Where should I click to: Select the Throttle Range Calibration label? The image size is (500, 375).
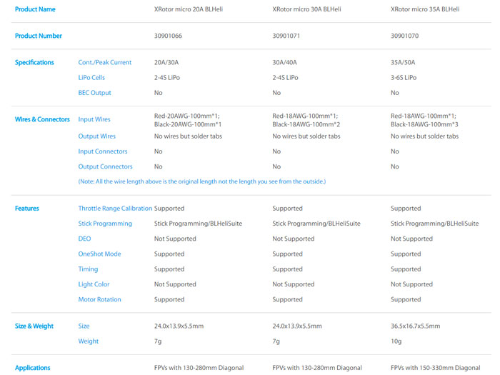115,209
